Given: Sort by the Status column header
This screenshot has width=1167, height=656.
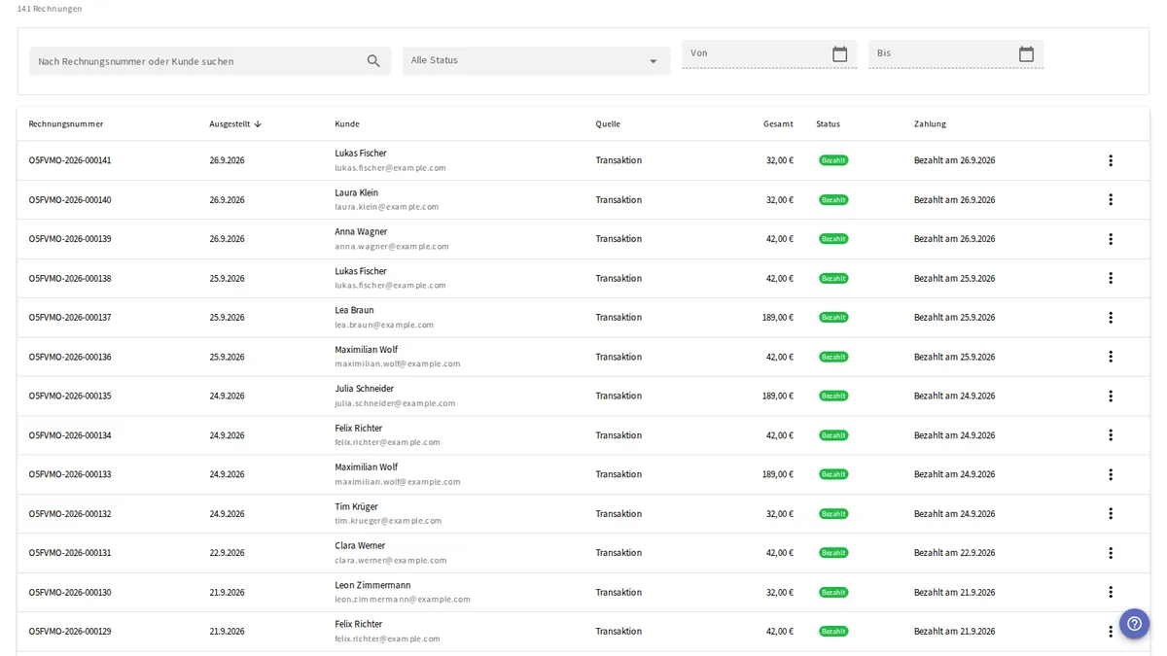Looking at the screenshot, I should (x=829, y=124).
